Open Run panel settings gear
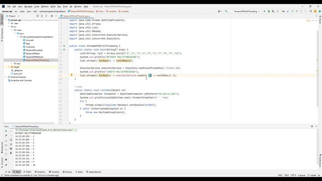Screen dimensions: 322x181 (x=312, y=126)
